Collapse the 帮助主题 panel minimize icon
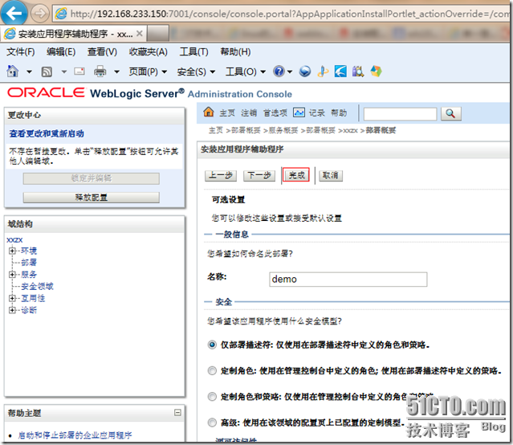This screenshot has width=513, height=445. (177, 412)
